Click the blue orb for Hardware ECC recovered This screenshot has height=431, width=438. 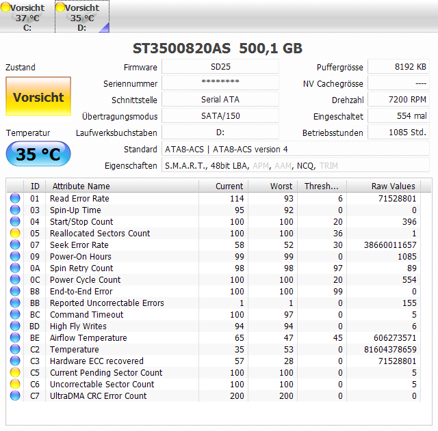click(15, 361)
